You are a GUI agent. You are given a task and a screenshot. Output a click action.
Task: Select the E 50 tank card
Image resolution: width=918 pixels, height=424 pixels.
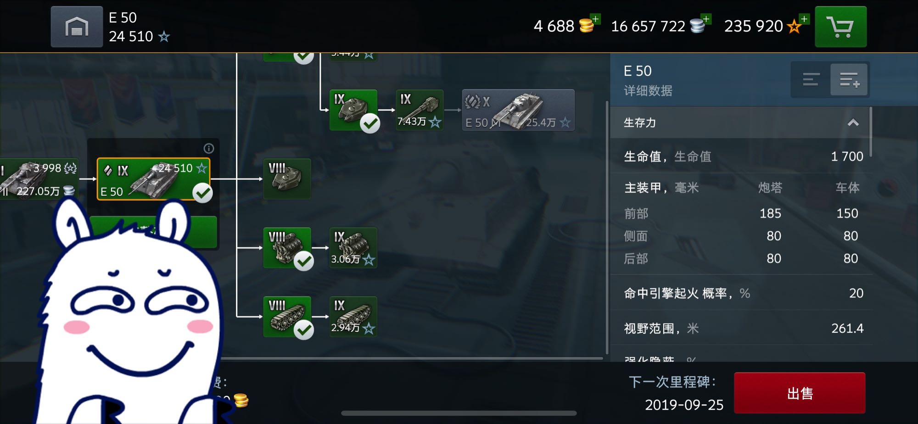coord(153,179)
